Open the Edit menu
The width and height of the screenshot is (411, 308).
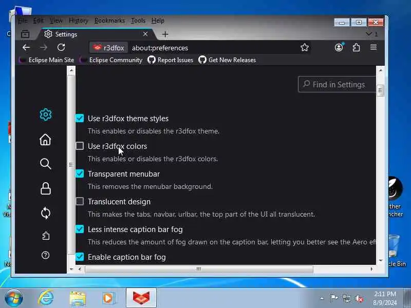[x=38, y=21]
